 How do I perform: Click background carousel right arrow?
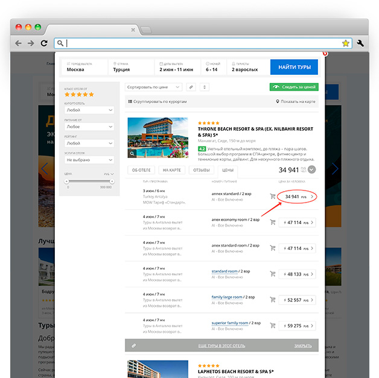click(x=335, y=168)
